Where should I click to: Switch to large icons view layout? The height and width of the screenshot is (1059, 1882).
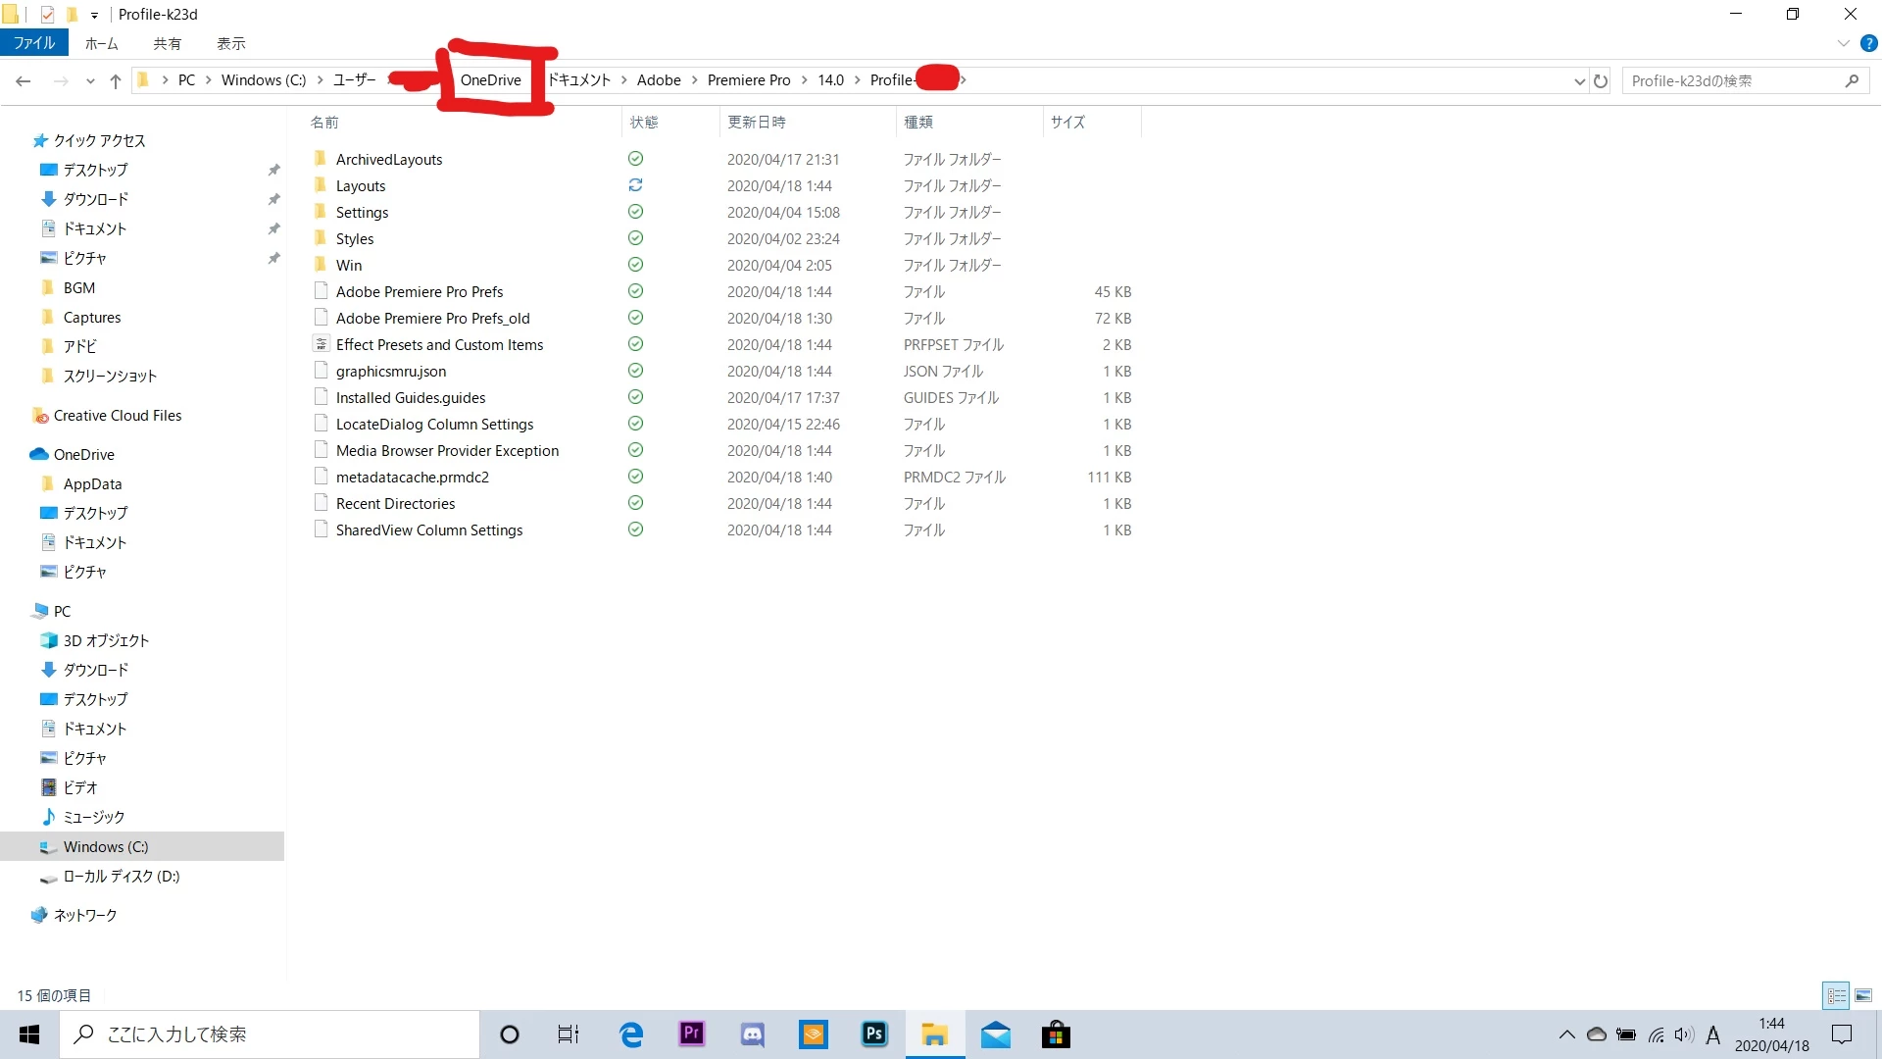pos(1862,995)
